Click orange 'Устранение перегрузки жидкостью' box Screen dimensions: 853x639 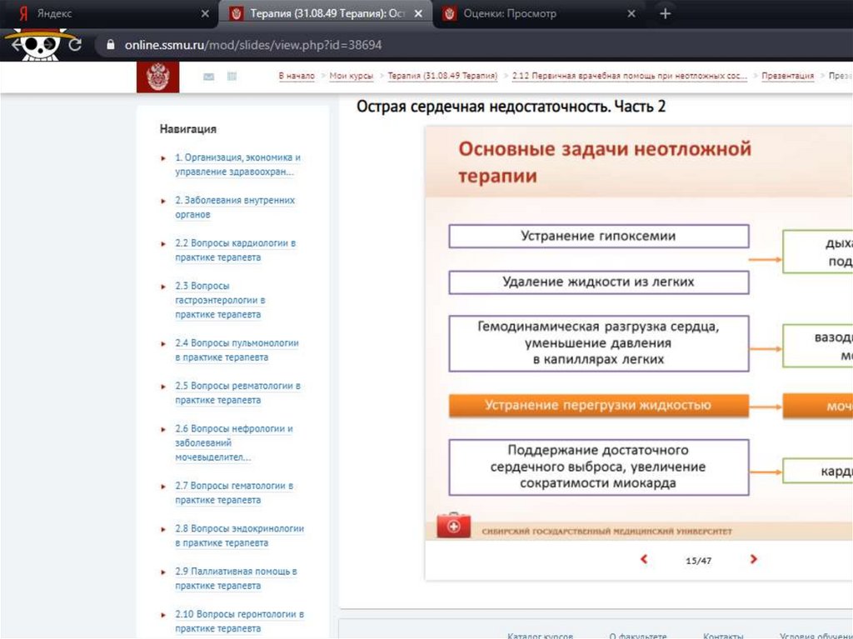pos(598,406)
